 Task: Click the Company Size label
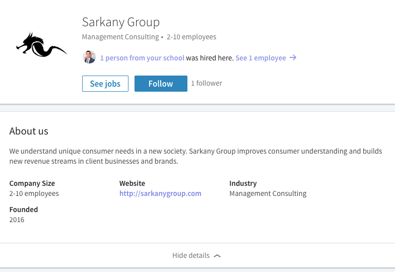point(32,183)
